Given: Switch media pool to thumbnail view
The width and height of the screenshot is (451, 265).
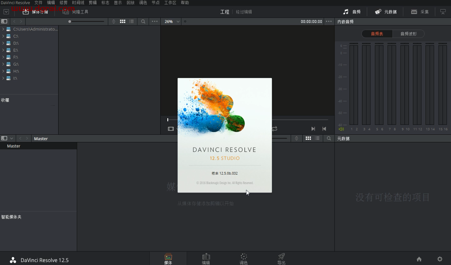Looking at the screenshot, I should pyautogui.click(x=308, y=138).
